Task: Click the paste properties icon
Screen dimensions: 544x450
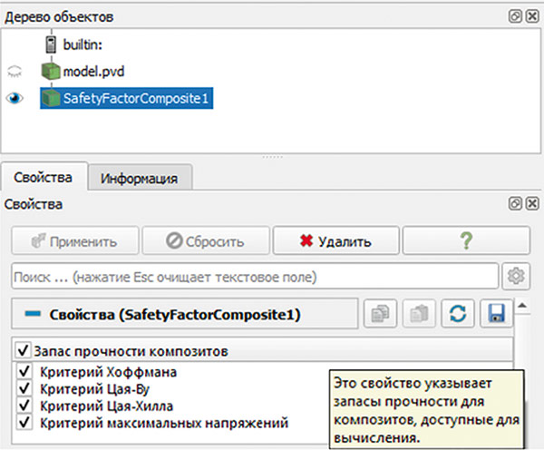Action: [x=417, y=314]
